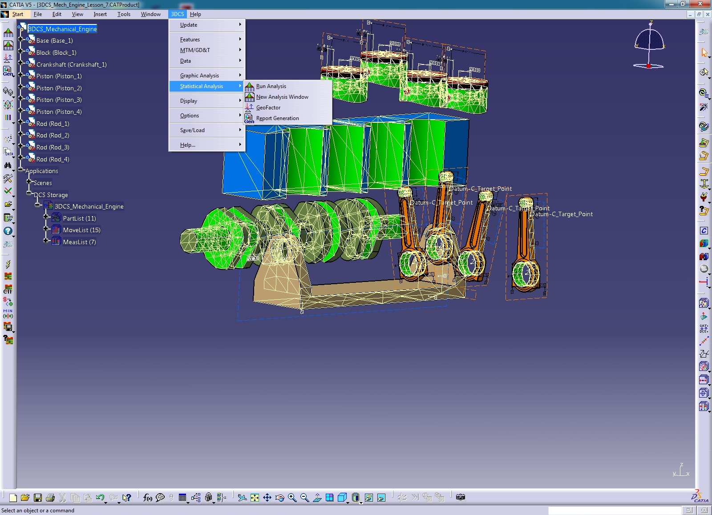
Task: Click the Open folder icon in bottom toolbar
Action: (25, 498)
